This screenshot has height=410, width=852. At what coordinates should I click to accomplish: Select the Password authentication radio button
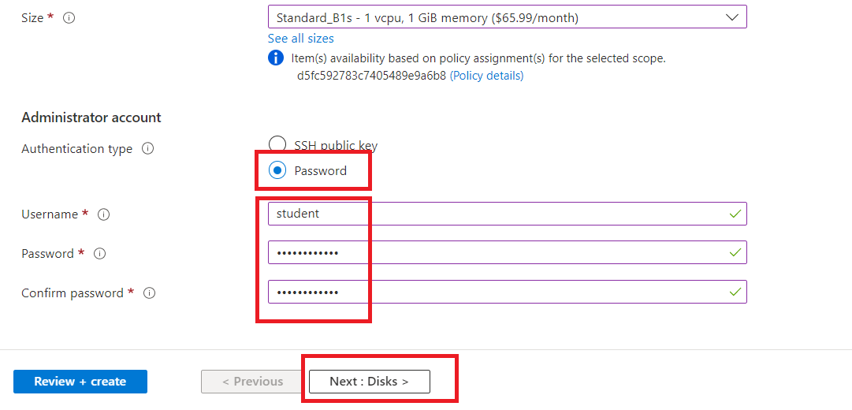(277, 170)
